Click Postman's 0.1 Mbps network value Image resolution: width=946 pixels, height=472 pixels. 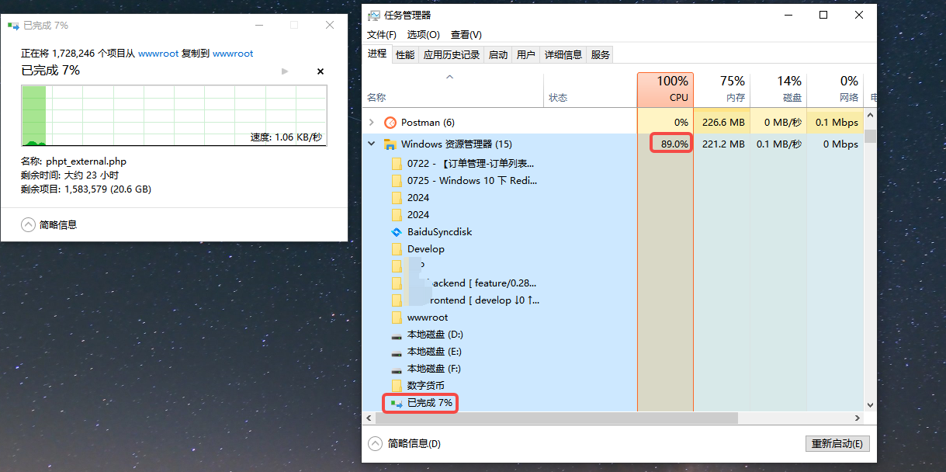pos(837,123)
